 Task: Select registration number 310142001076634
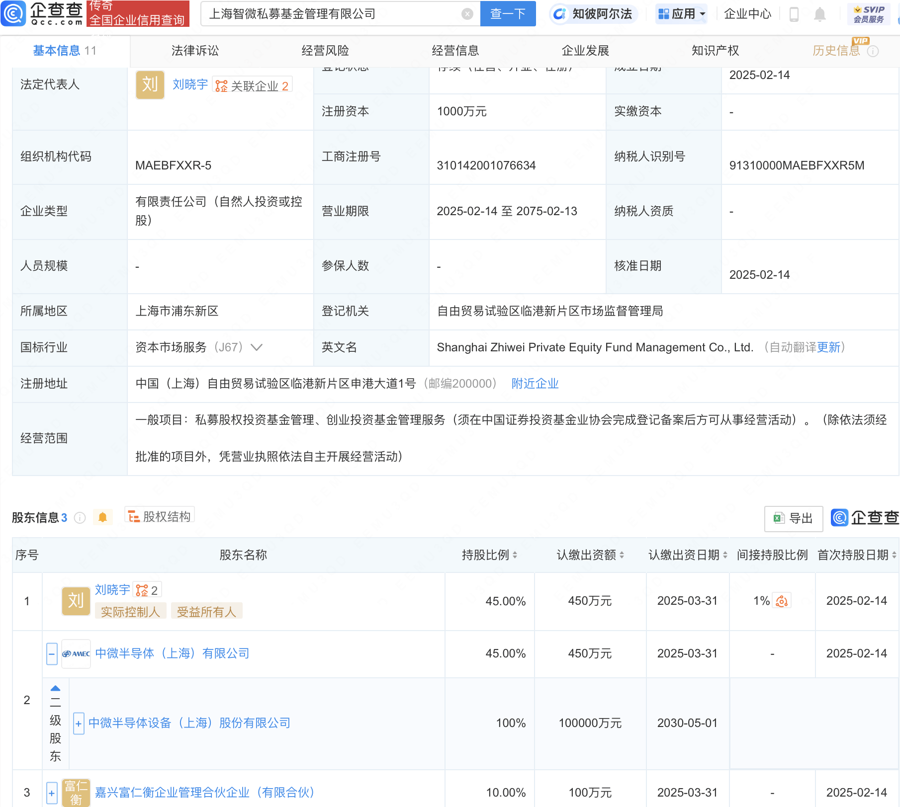[486, 165]
